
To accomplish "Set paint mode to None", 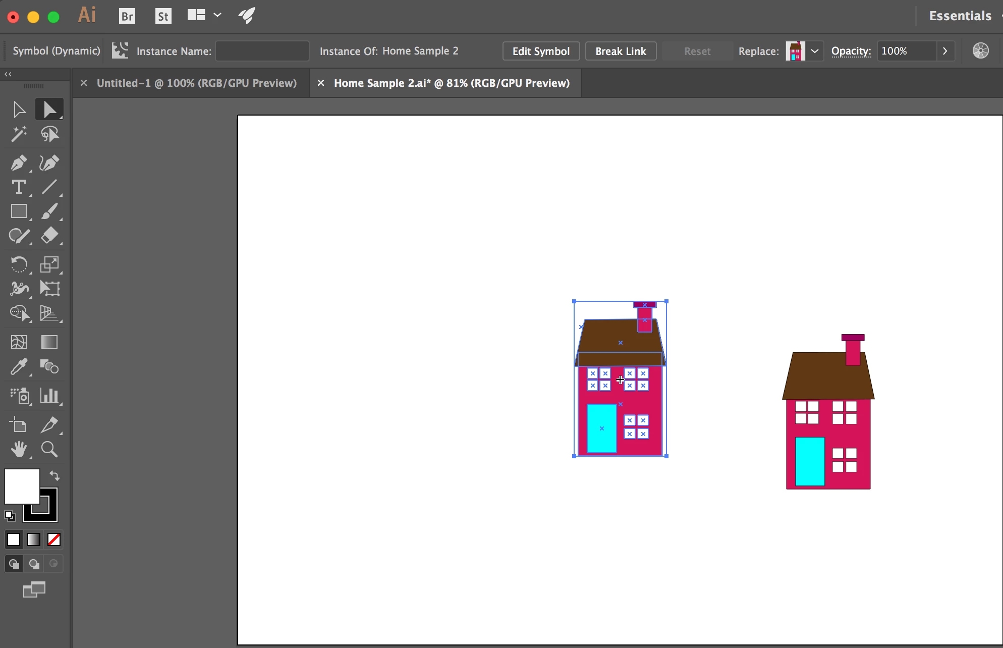I will point(54,539).
